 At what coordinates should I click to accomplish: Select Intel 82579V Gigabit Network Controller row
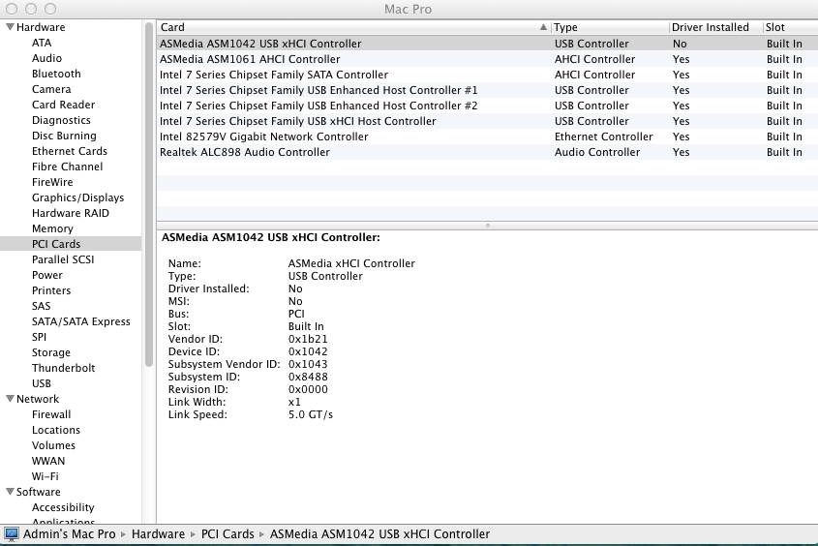tap(487, 136)
